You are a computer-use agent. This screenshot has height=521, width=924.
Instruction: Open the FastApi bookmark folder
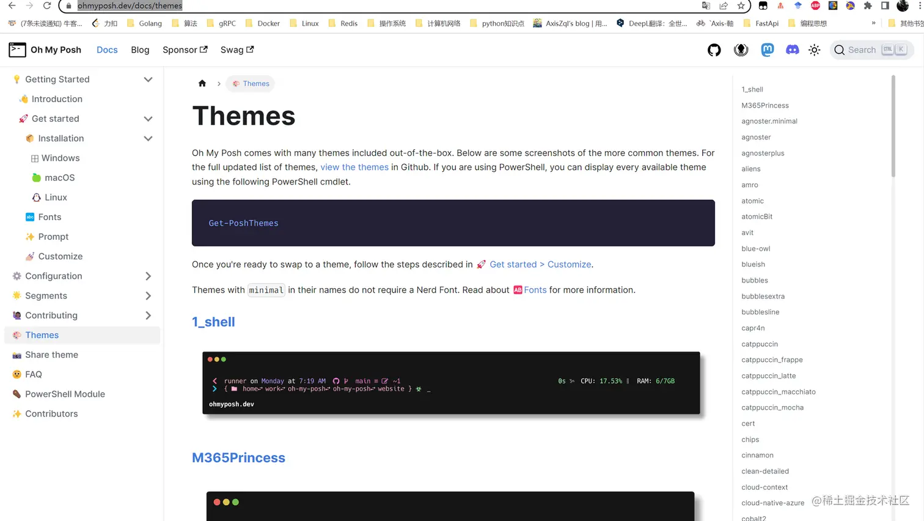pos(761,23)
